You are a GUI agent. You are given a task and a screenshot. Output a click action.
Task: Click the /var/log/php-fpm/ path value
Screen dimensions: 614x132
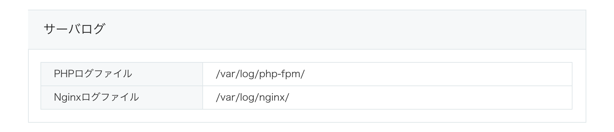(260, 74)
